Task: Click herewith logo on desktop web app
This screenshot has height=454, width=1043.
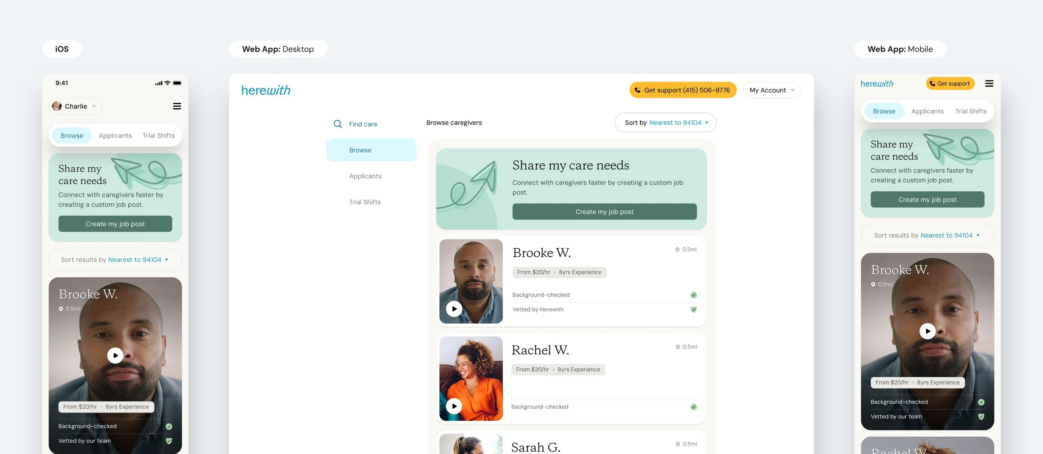Action: (x=266, y=90)
